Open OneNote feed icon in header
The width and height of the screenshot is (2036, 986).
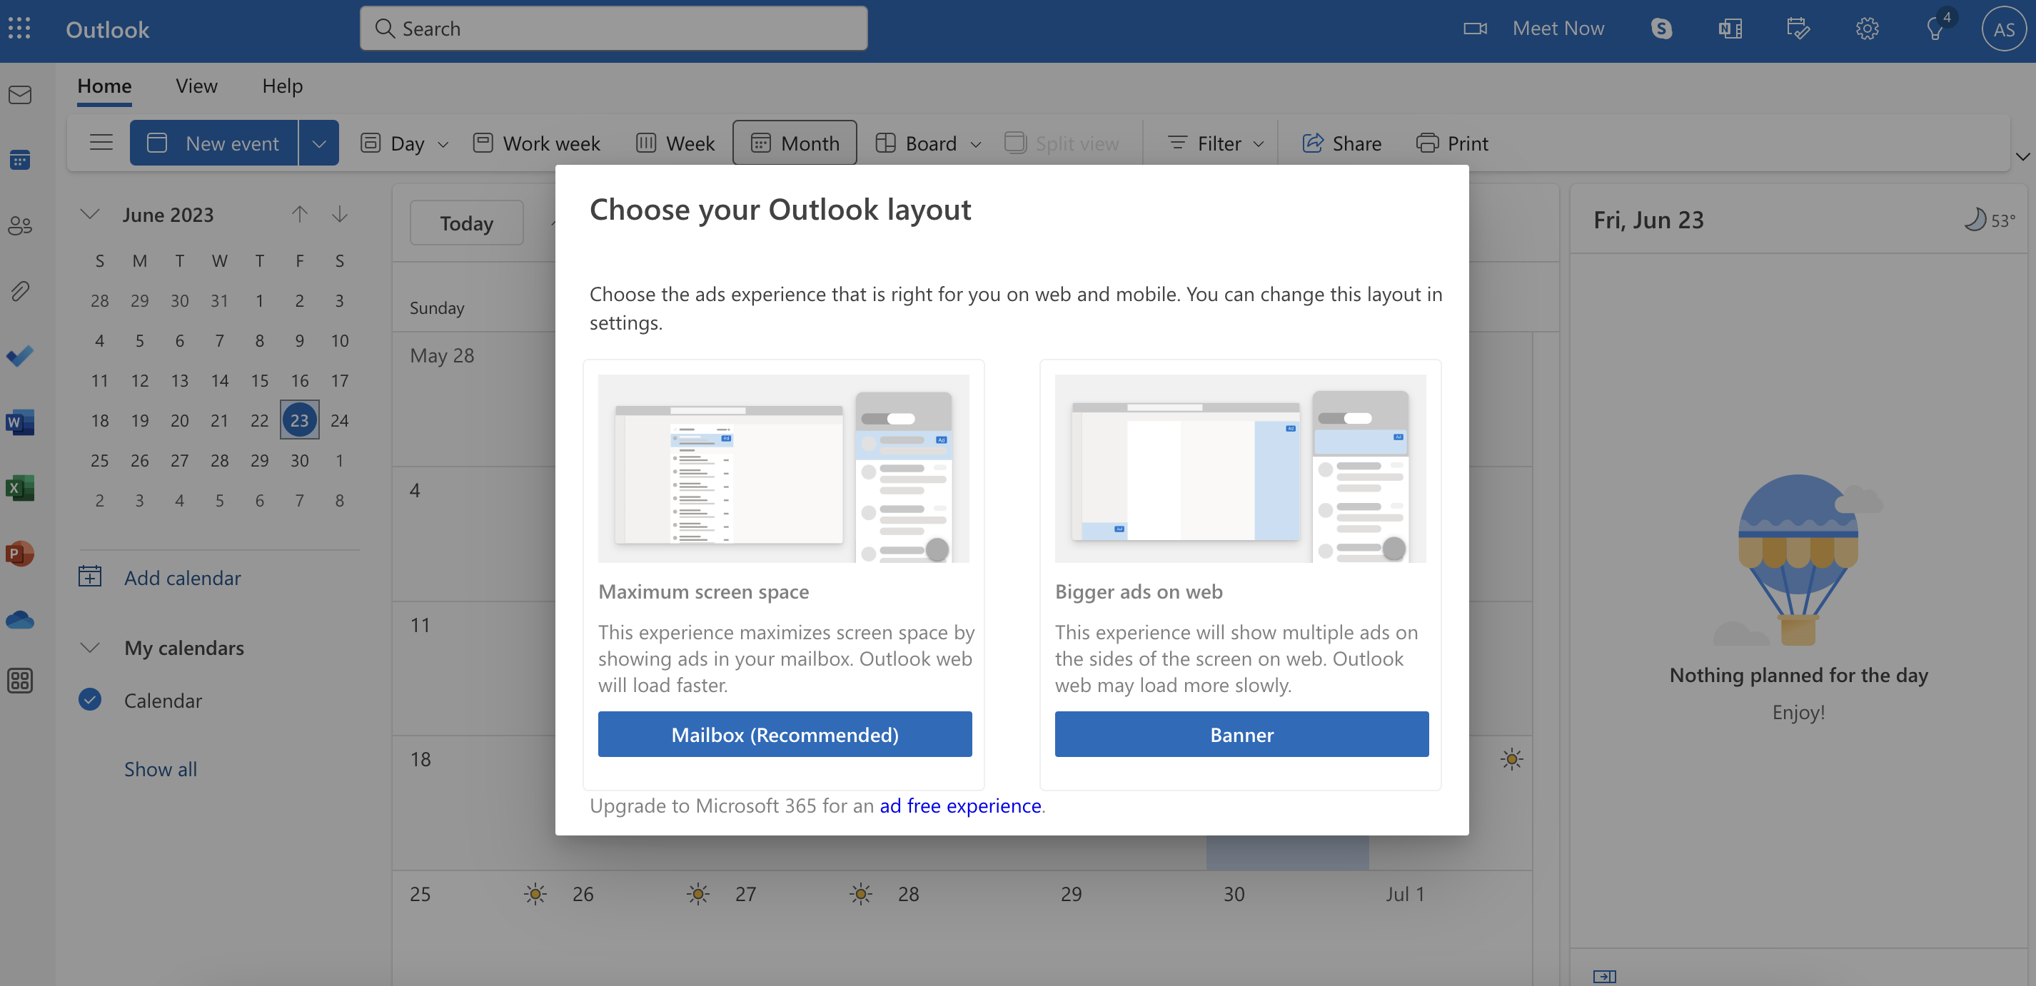pyautogui.click(x=1730, y=29)
